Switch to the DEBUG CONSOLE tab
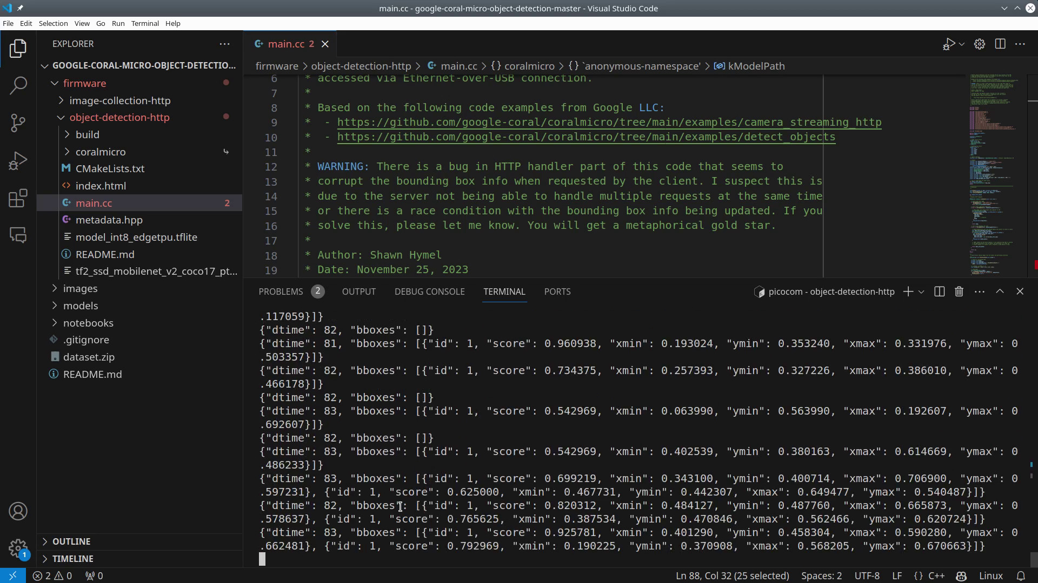Viewport: 1038px width, 583px height. [x=429, y=291]
